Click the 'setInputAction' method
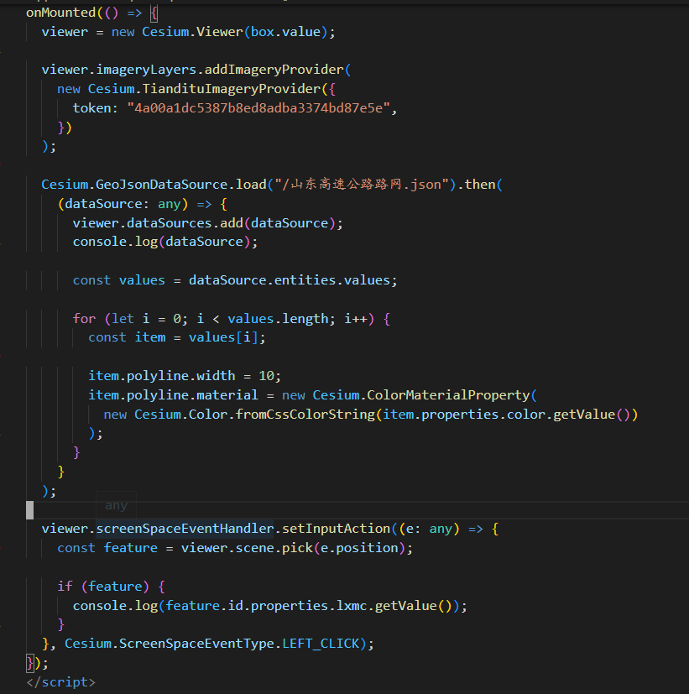Image resolution: width=689 pixels, height=694 pixels. [336, 529]
